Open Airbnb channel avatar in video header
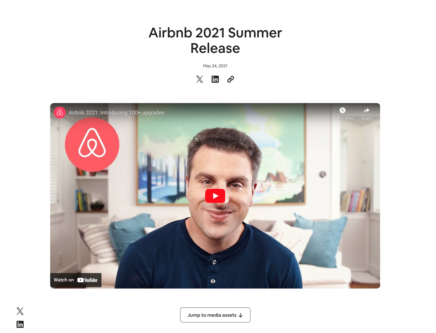 [x=60, y=113]
